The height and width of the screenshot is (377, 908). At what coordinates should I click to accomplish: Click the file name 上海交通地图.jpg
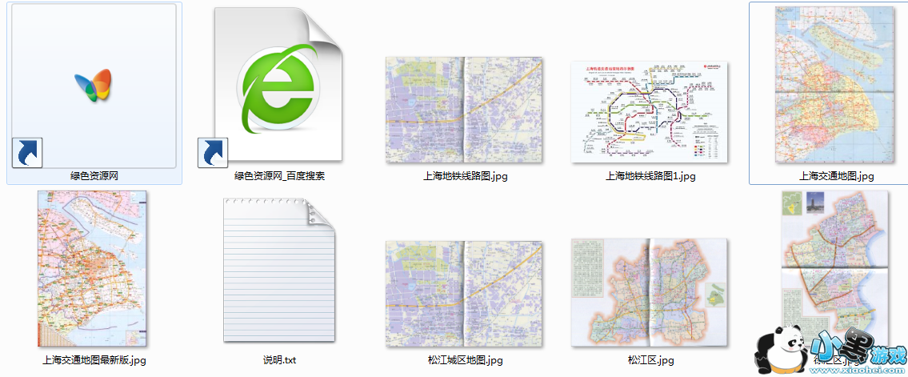coord(837,176)
